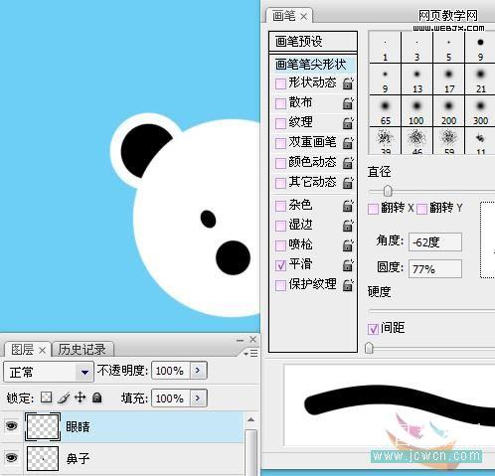Enable the 湿边 checkbox

point(280,226)
